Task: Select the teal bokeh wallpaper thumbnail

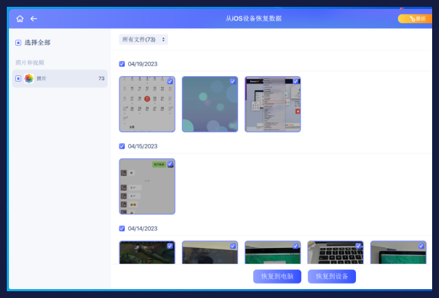Action: coord(210,104)
